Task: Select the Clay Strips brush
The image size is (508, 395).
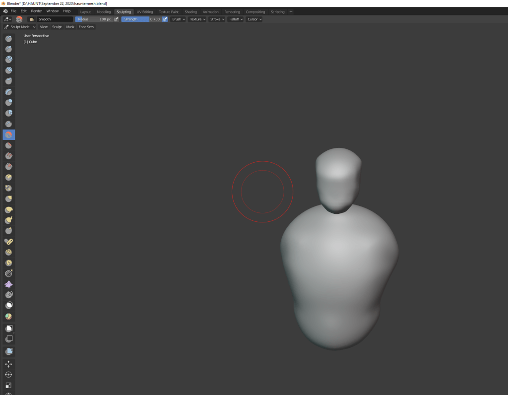Action: point(8,70)
